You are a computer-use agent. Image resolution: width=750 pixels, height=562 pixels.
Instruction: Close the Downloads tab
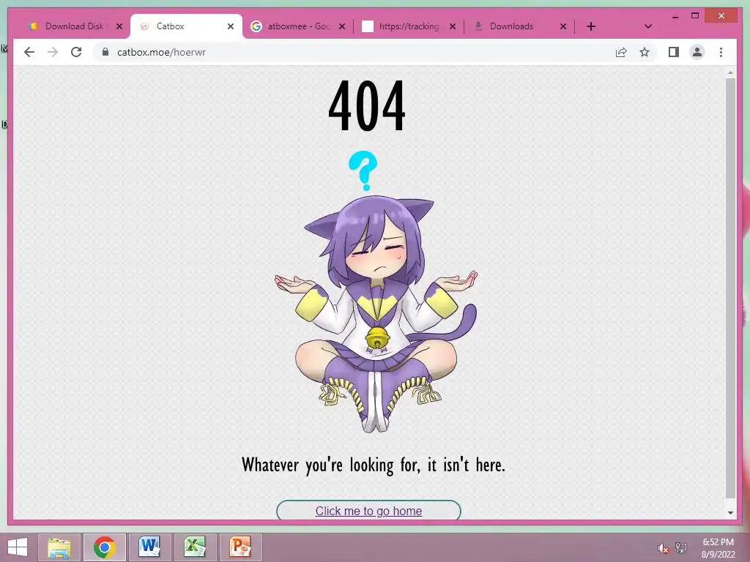coord(563,26)
